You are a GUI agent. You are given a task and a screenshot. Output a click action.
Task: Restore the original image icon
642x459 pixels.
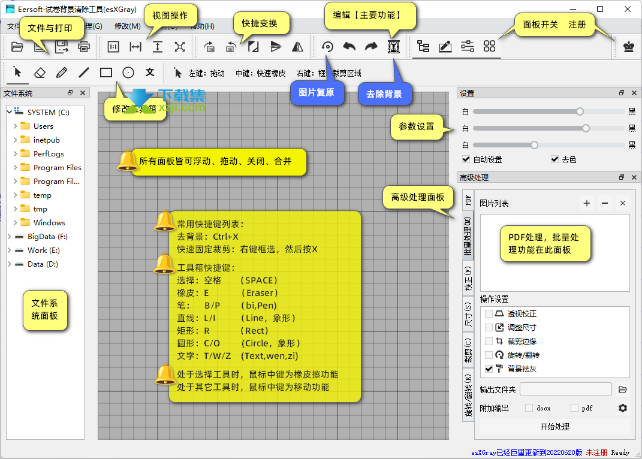pos(327,47)
